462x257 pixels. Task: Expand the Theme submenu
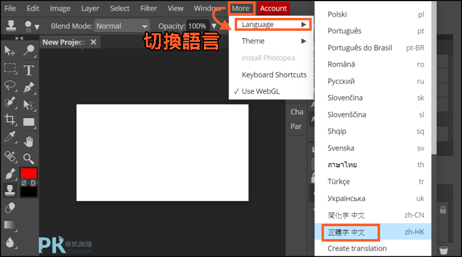[x=271, y=41]
